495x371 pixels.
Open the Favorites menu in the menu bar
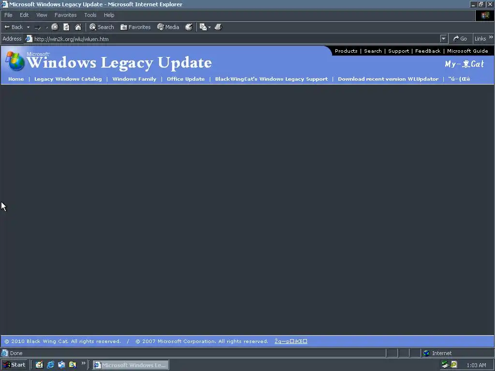click(x=65, y=15)
